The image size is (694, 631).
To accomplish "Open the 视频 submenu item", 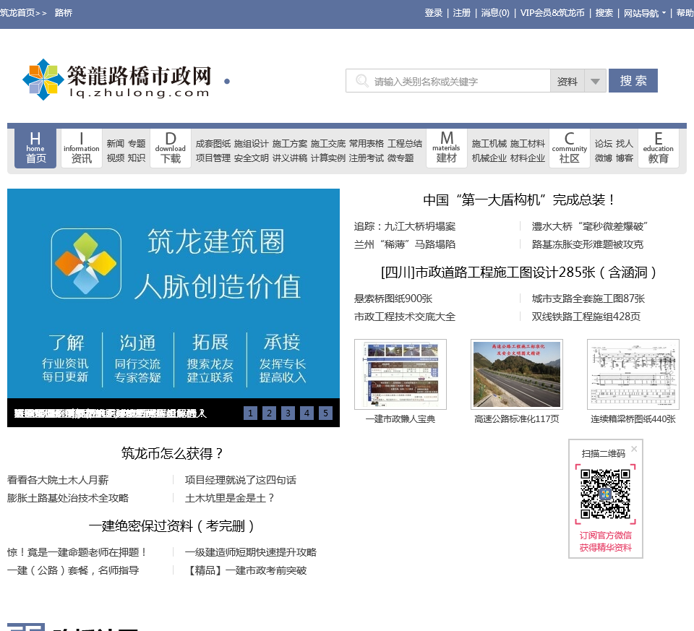I will click(x=116, y=158).
